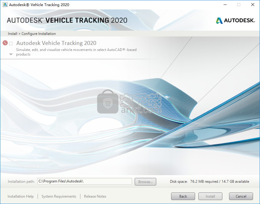
Task: Click the 'Autodesk Vehicle Tracking 2020' product title
Action: point(56,43)
